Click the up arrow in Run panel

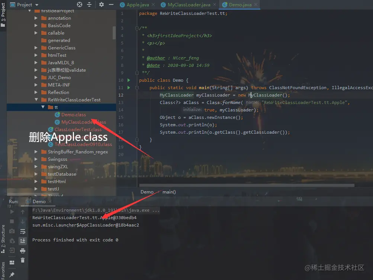coord(23,212)
